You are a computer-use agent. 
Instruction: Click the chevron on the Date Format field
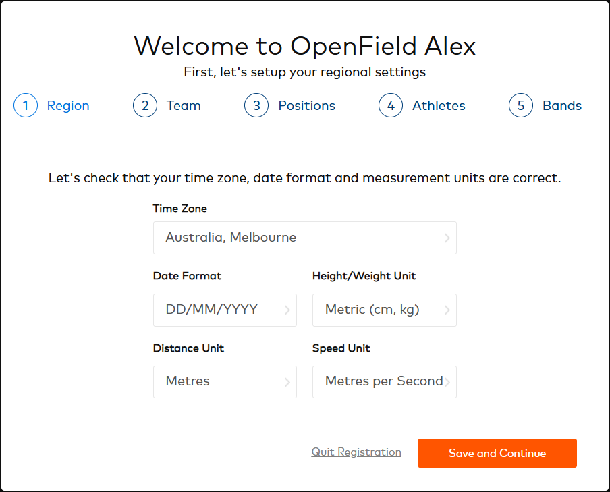point(288,310)
